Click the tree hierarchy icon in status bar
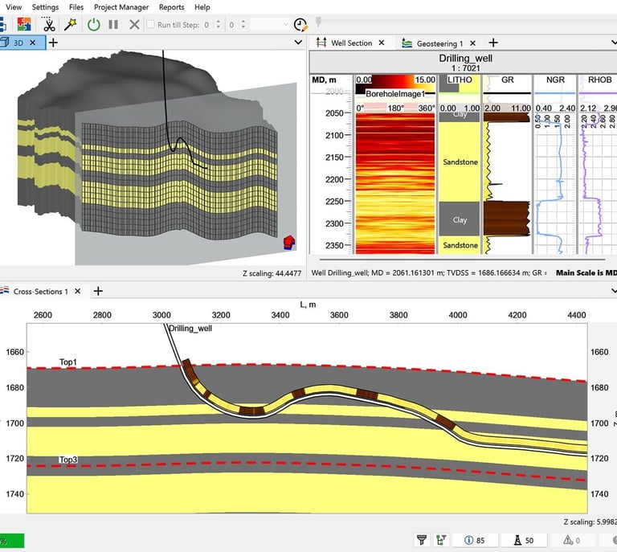617x552 pixels. (x=440, y=541)
